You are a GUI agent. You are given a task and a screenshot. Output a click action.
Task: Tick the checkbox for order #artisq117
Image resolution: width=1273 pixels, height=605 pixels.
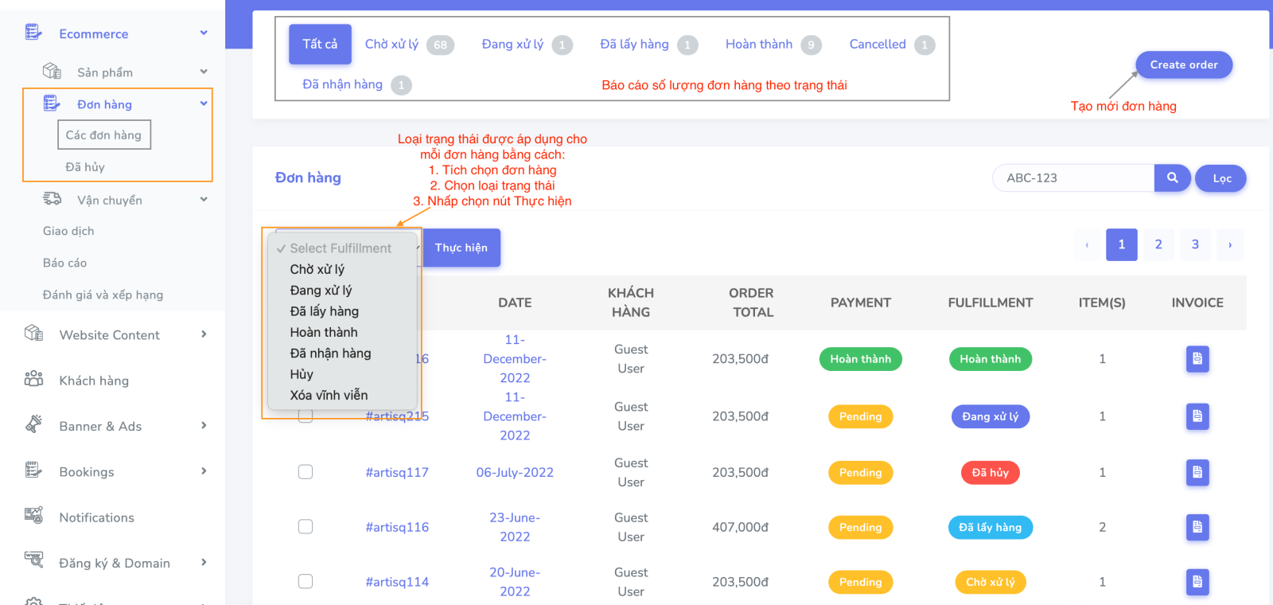[x=306, y=472]
